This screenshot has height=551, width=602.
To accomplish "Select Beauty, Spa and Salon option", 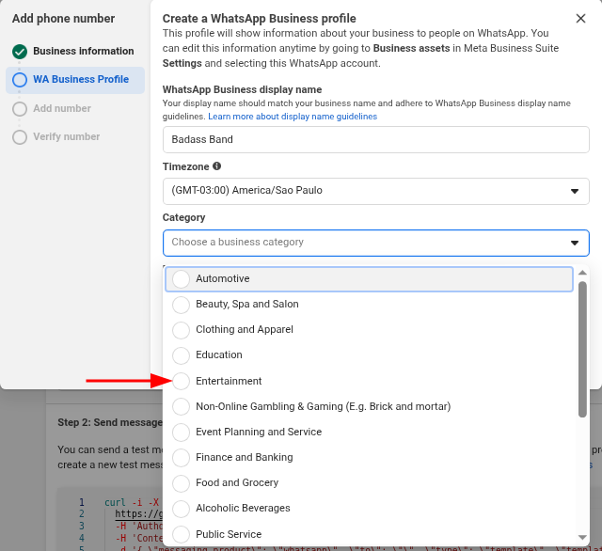I will point(246,305).
